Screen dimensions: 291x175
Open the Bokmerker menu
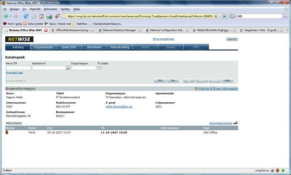pyautogui.click(x=51, y=9)
